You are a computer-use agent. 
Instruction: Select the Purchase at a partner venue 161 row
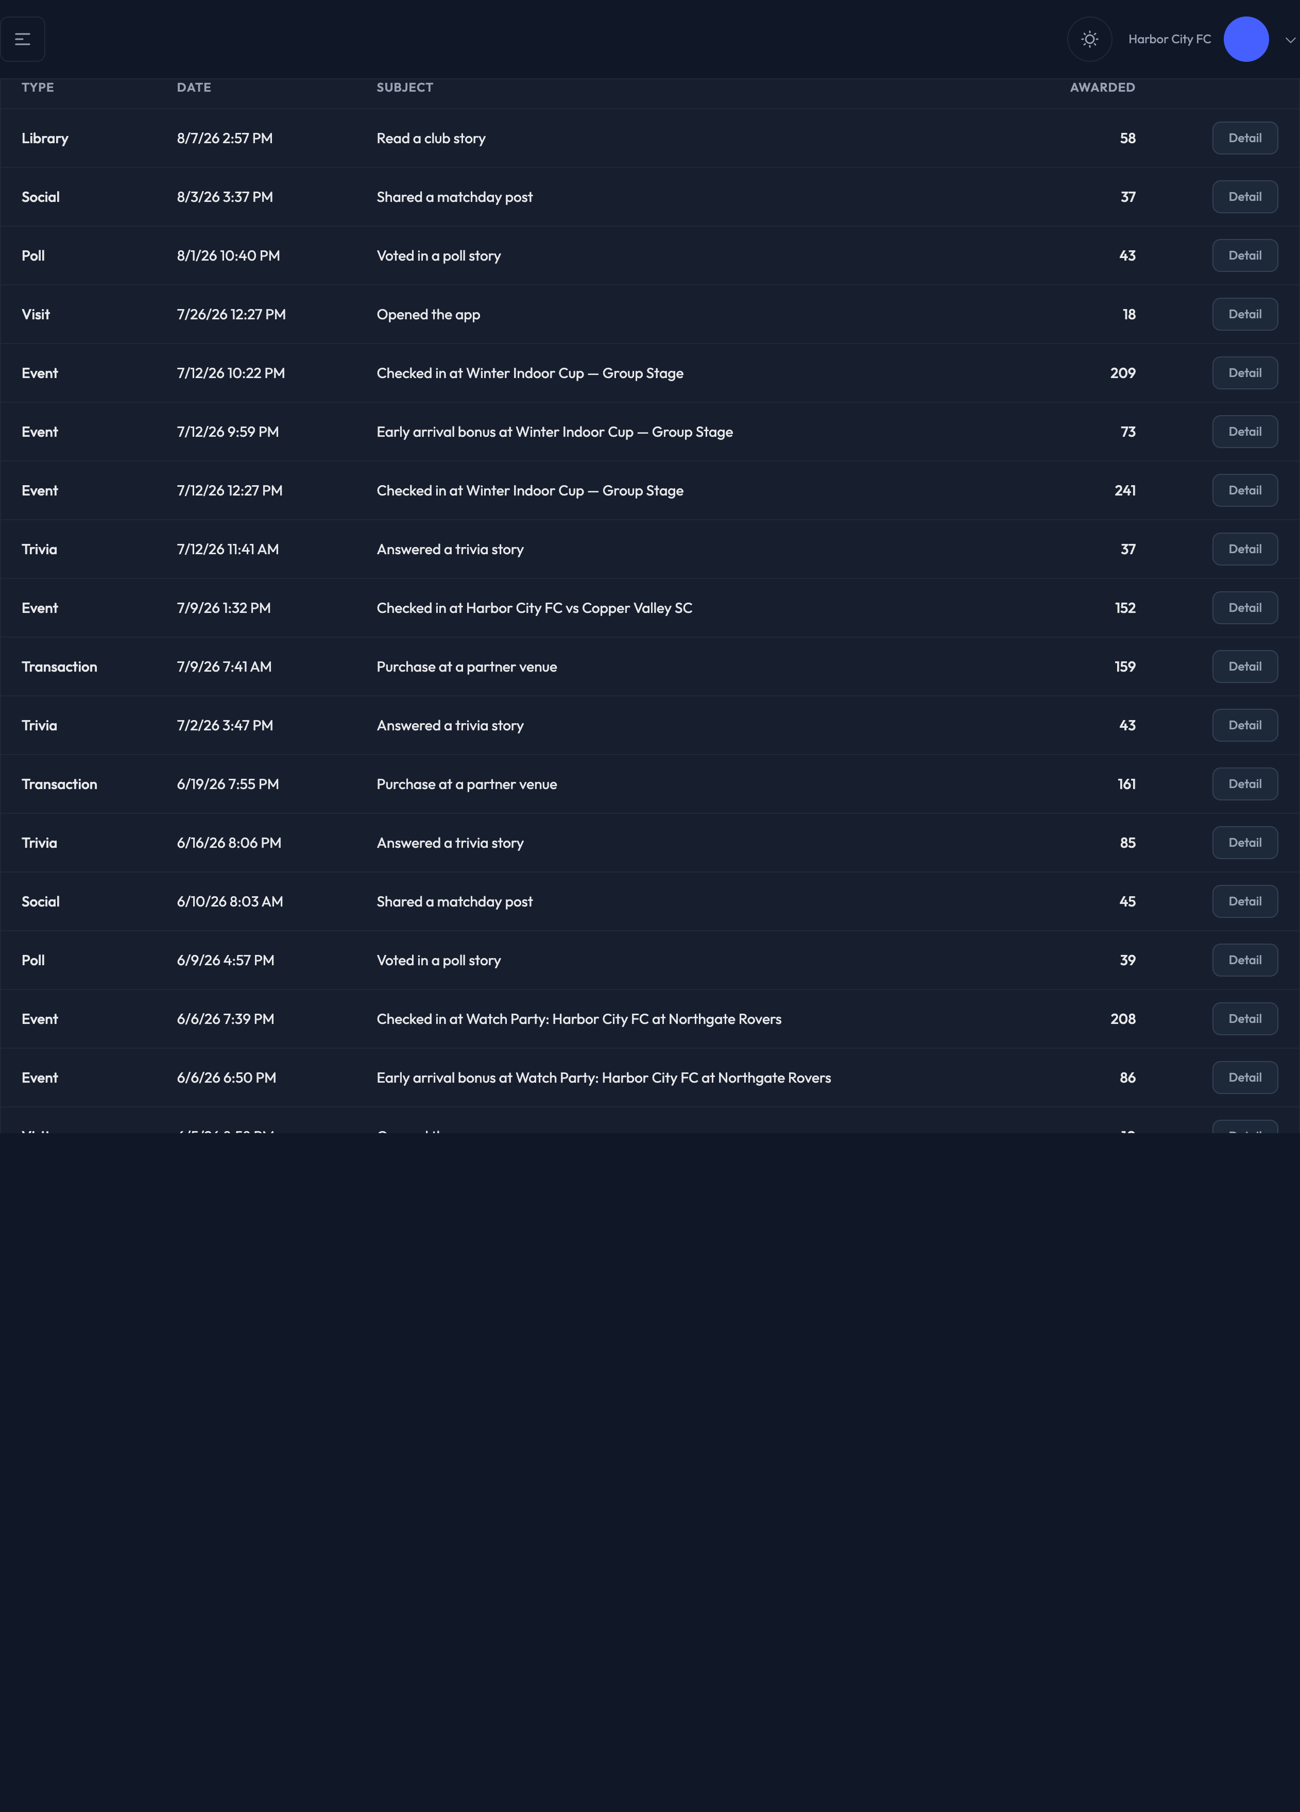[x=649, y=784]
